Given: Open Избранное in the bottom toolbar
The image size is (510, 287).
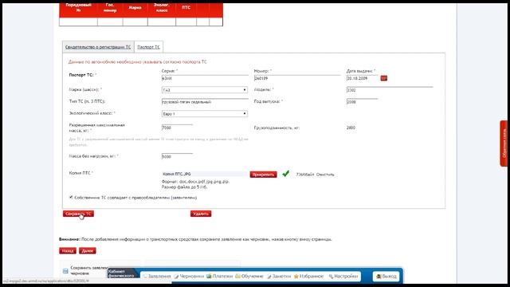Looking at the screenshot, I should (308, 277).
